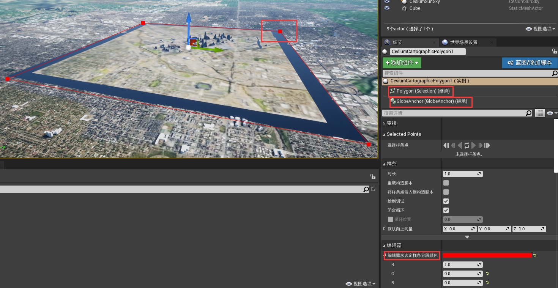This screenshot has height=288, width=558.
Task: Enable the 循环位置 checkbox
Action: click(x=391, y=219)
